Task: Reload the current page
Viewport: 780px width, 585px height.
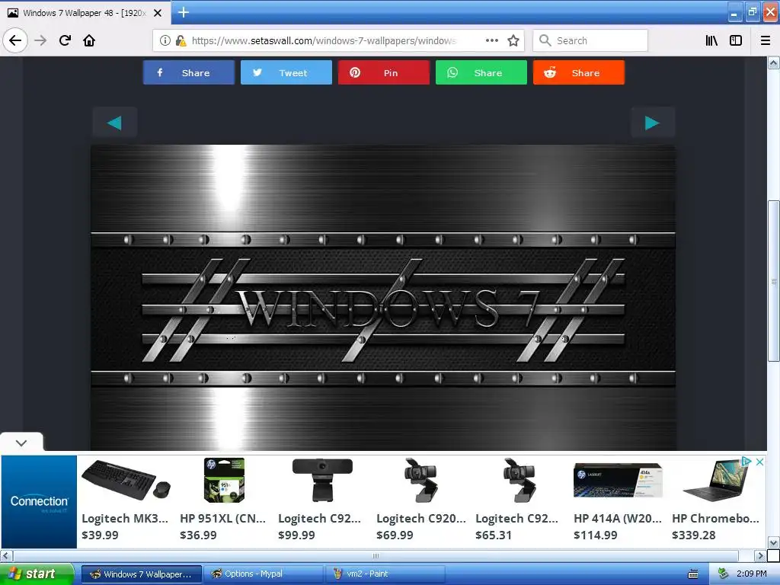Action: point(65,40)
